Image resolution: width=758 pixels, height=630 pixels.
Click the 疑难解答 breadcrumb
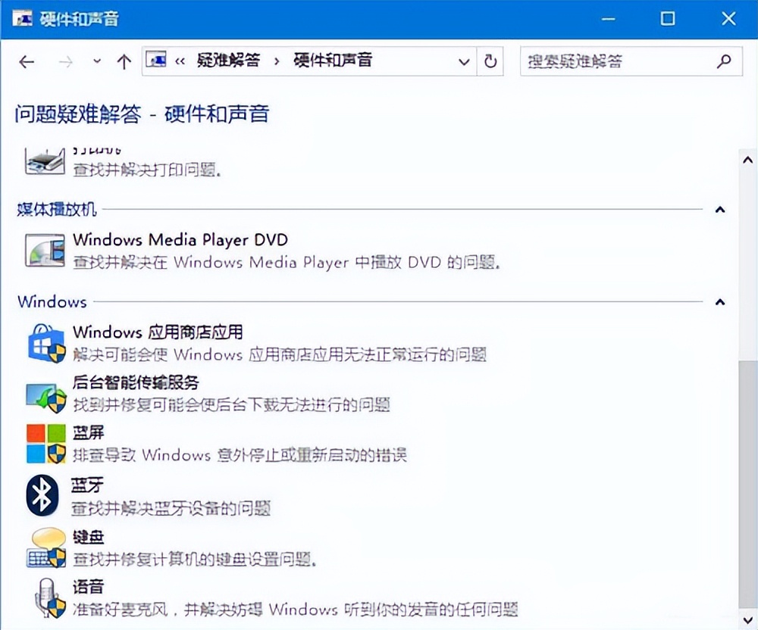click(x=229, y=61)
